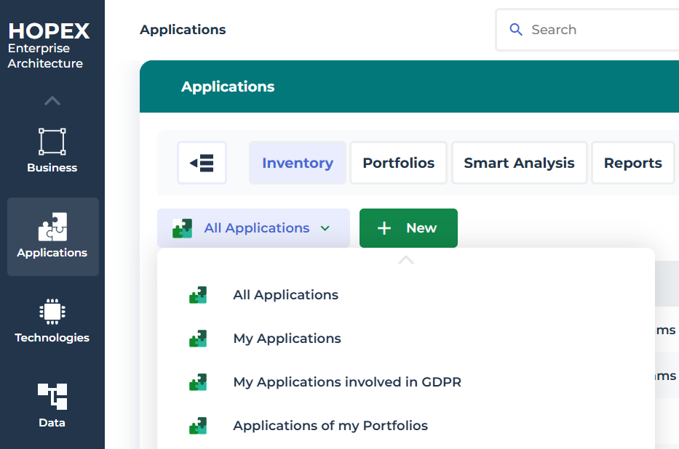
Task: Open the Data hierarchy icon
Action: (x=52, y=397)
